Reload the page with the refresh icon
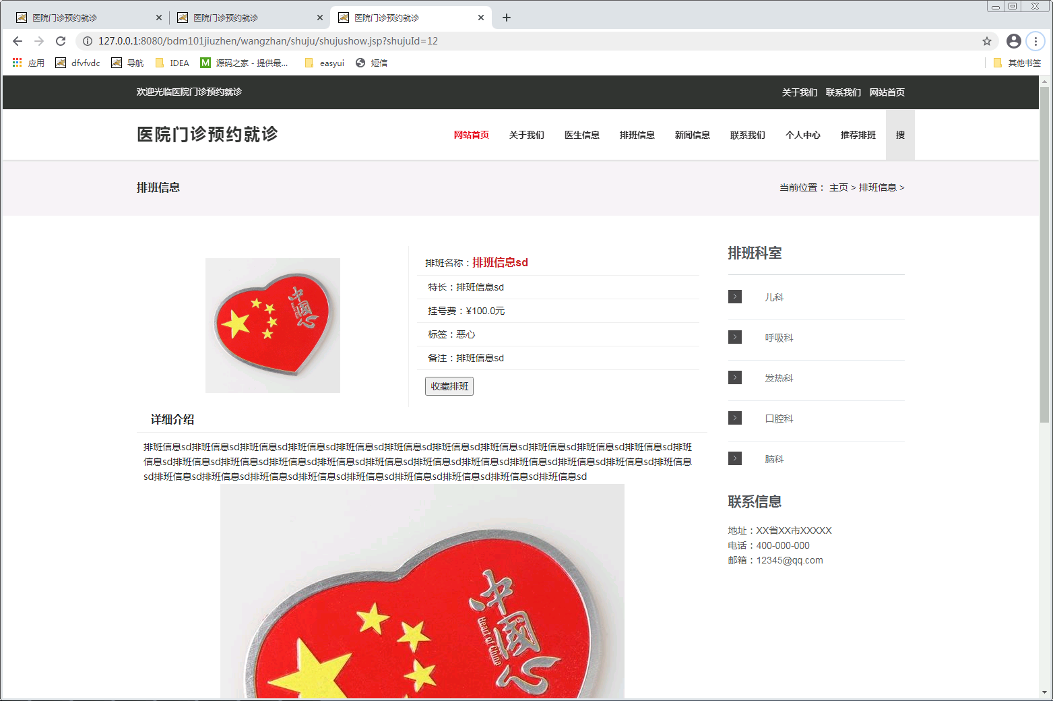This screenshot has width=1053, height=701. [61, 41]
